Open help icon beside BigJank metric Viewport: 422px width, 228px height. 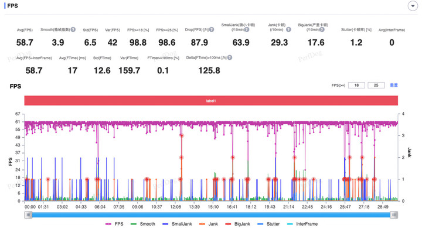322,30
